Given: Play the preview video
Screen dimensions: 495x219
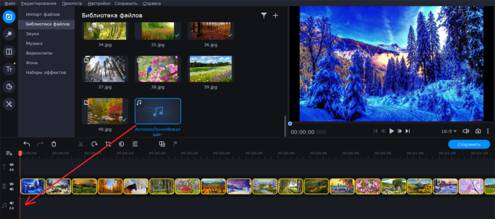Looking at the screenshot, I should (392, 131).
